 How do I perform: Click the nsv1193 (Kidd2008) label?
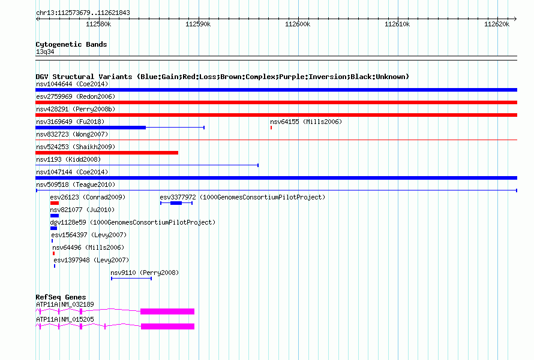pos(68,159)
